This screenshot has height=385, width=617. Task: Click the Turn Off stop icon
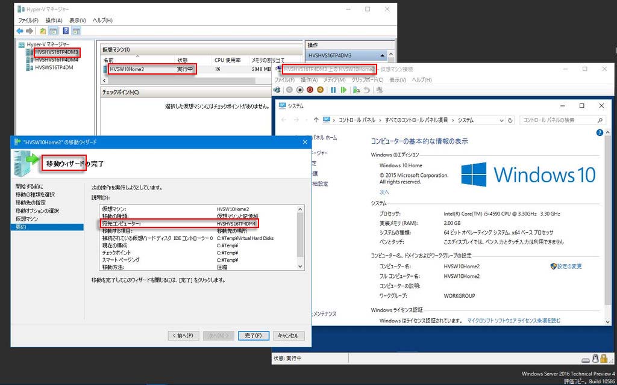(x=299, y=90)
